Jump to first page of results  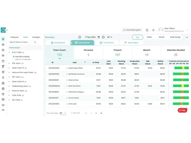(86, 113)
